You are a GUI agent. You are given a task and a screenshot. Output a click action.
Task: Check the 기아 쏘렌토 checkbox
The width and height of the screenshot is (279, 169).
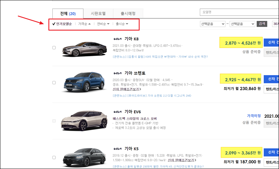(54, 83)
